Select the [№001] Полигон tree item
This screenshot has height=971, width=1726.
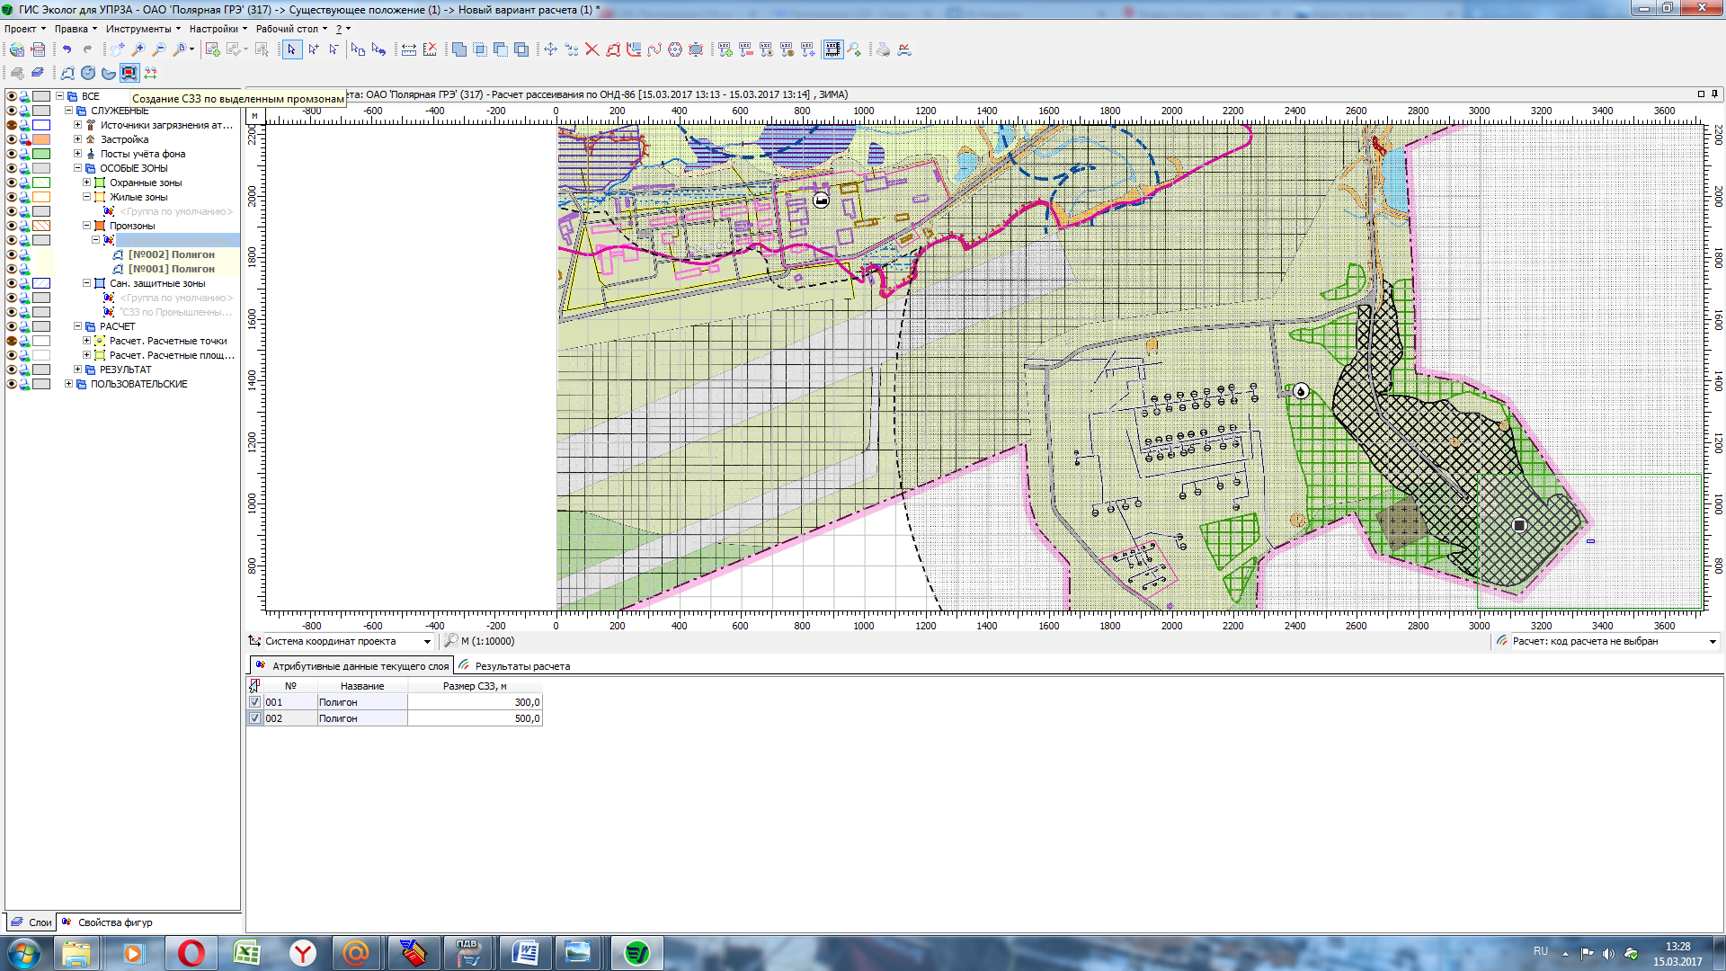[171, 269]
